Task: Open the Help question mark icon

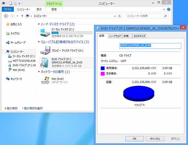Action: pos(169,9)
